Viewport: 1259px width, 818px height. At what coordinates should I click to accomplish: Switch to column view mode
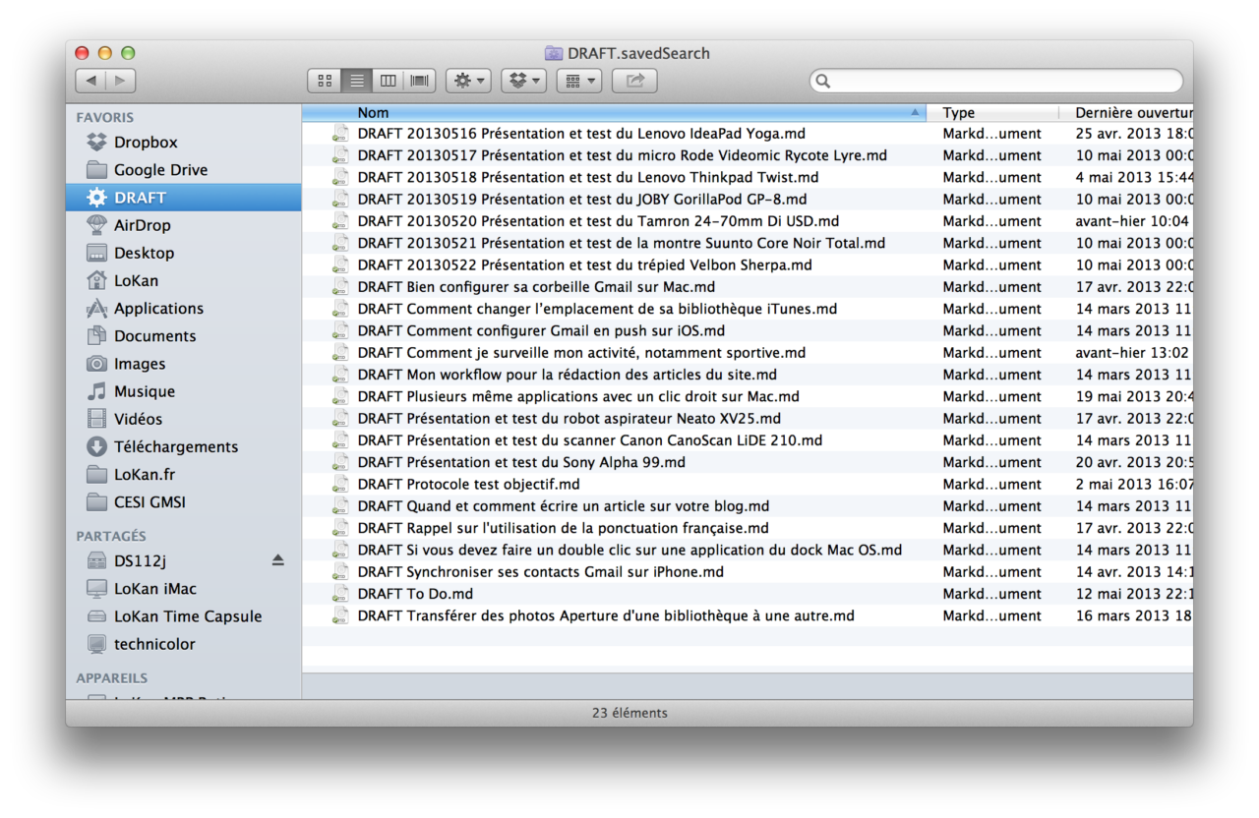click(x=389, y=81)
